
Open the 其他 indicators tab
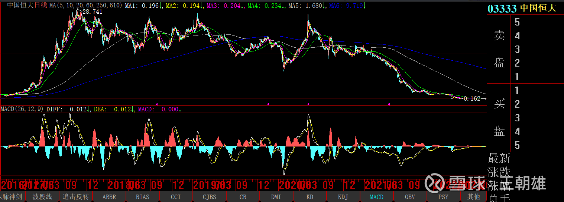coord(473,197)
